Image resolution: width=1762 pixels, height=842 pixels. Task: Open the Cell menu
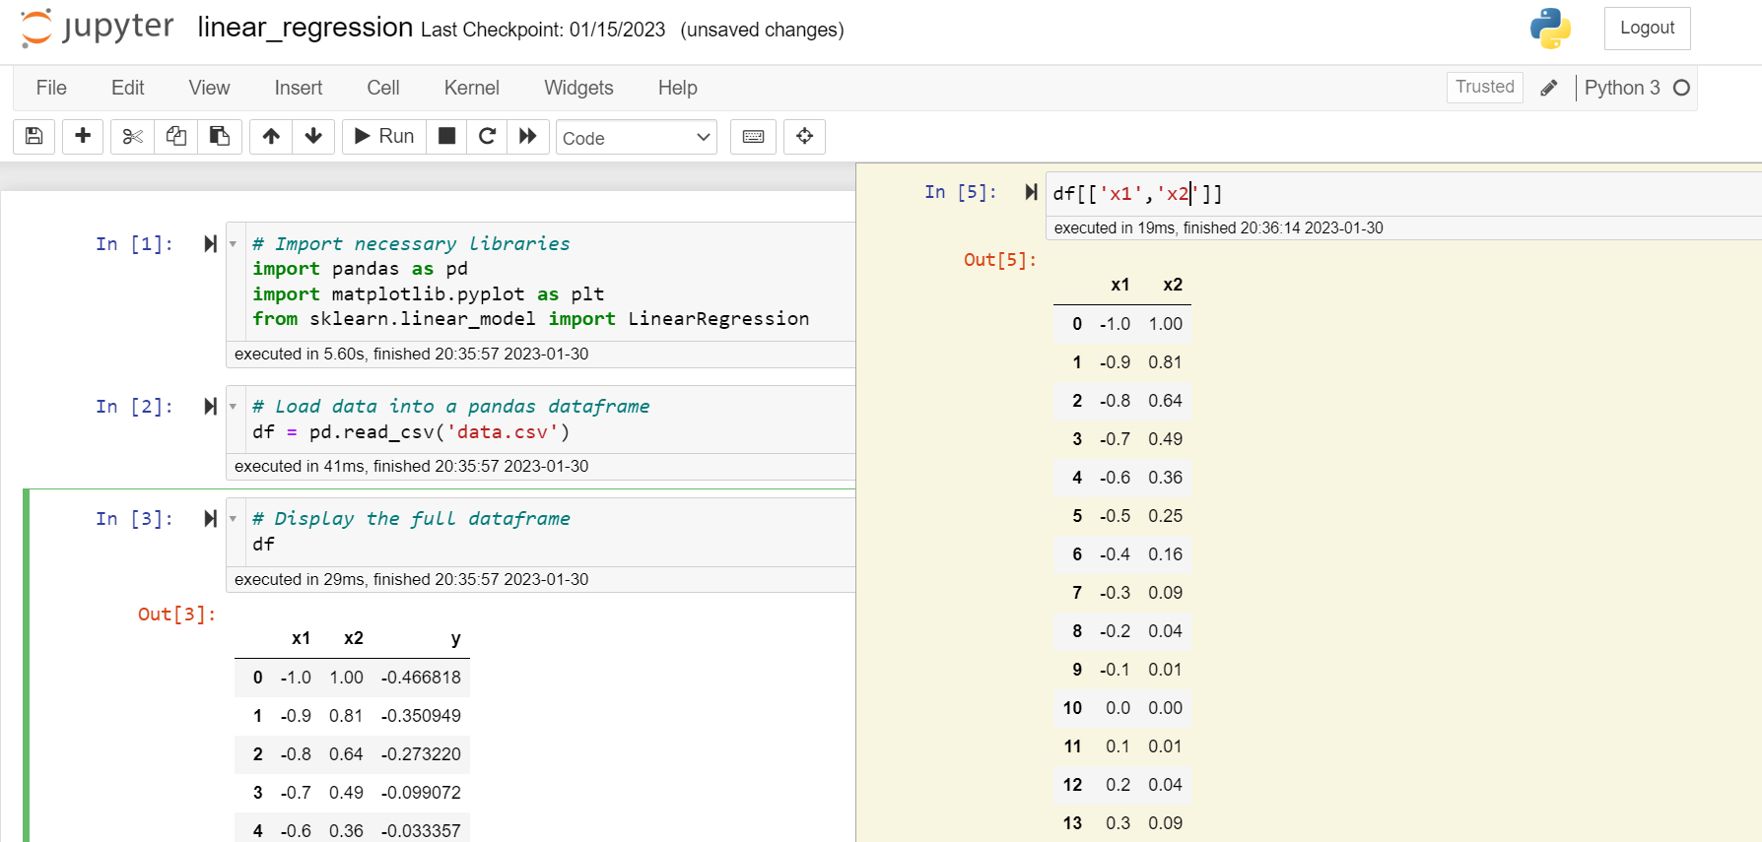[x=382, y=88]
